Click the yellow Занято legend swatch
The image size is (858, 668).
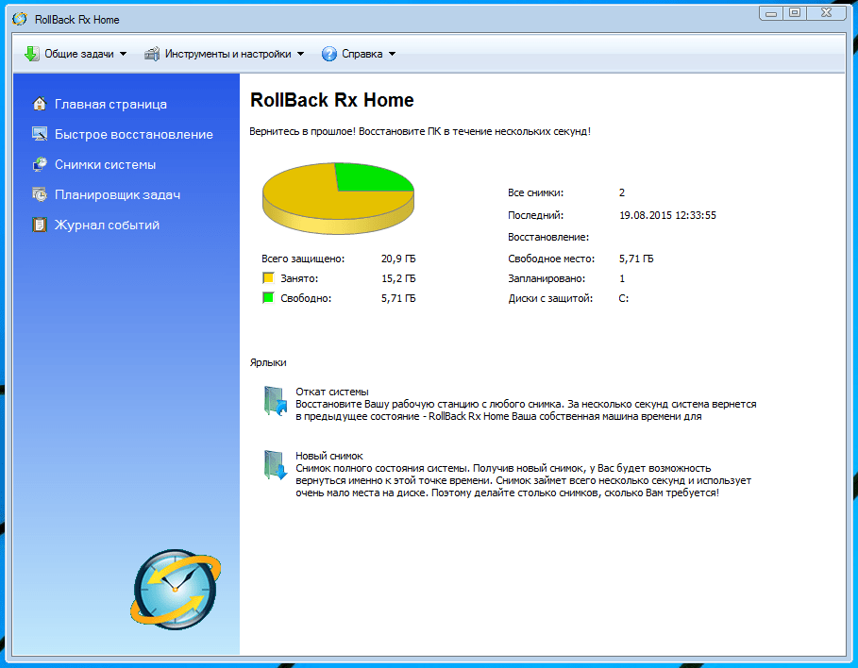tap(268, 278)
